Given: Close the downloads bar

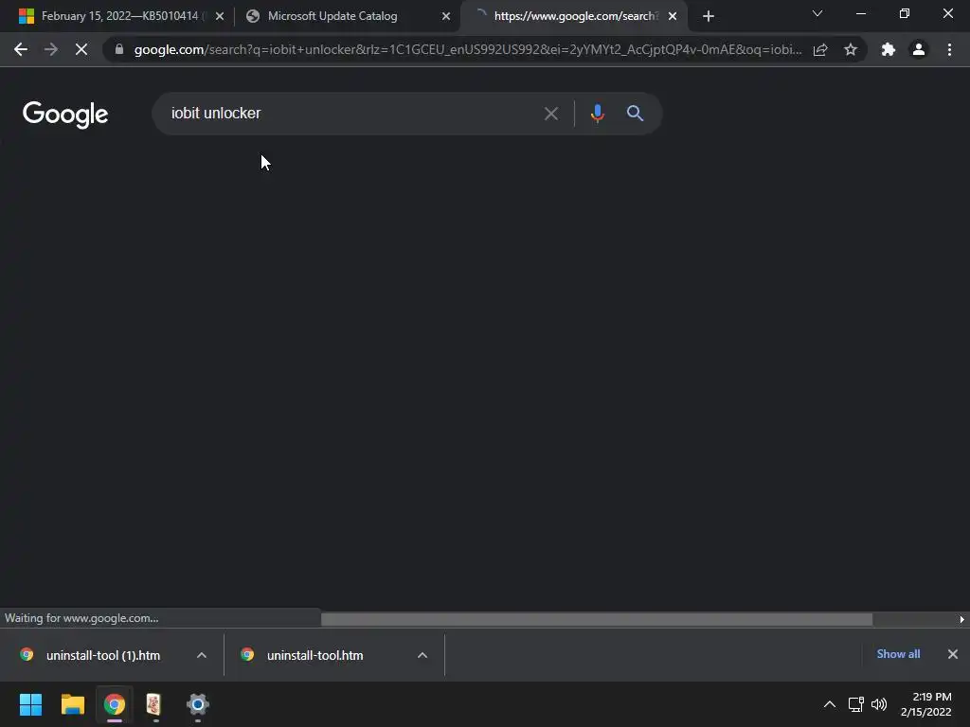Looking at the screenshot, I should [x=953, y=654].
